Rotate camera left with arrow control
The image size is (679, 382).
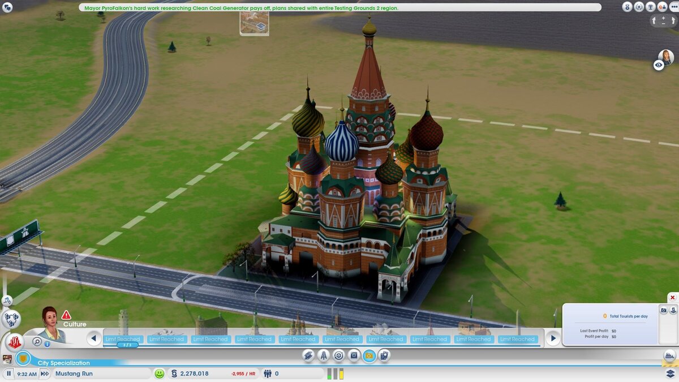654,20
